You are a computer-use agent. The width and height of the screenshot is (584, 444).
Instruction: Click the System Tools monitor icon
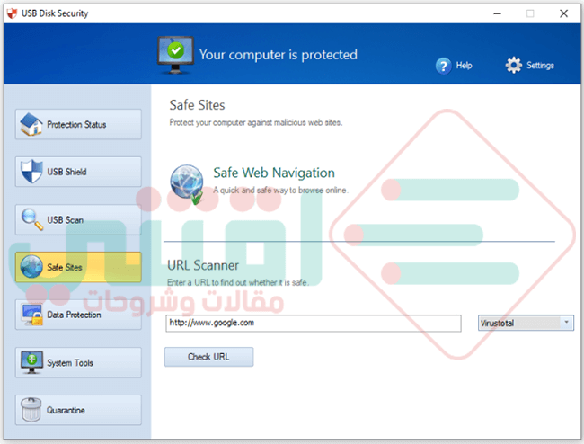tap(32, 362)
